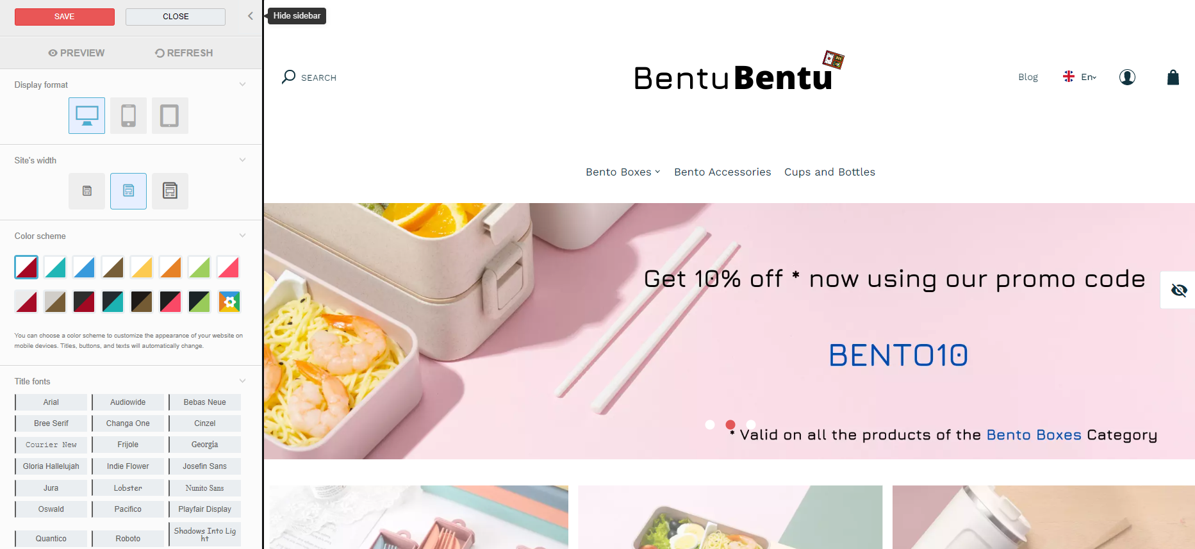Click the custom color scheme gear icon
The image size is (1195, 549).
pos(229,302)
